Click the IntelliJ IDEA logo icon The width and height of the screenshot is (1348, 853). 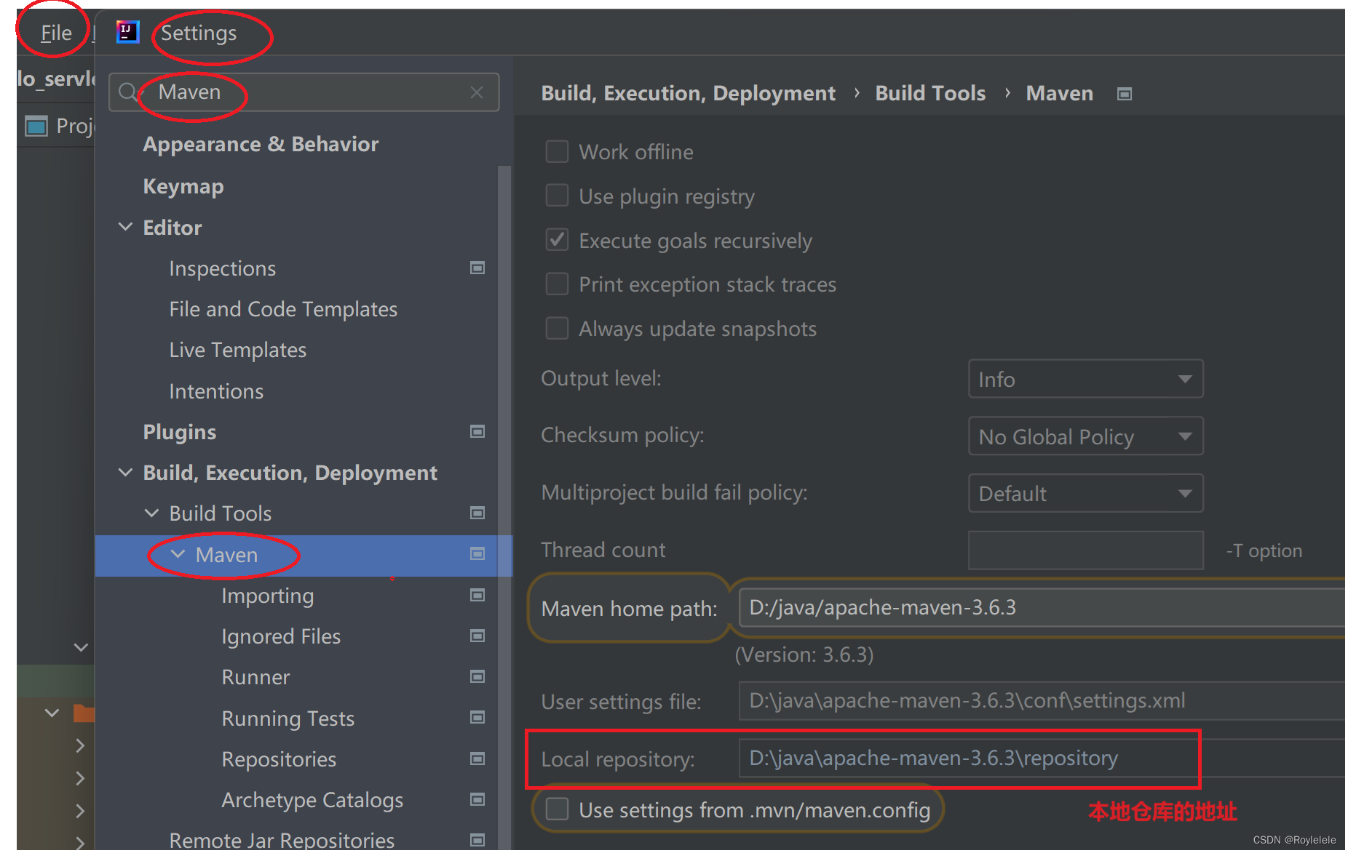click(x=127, y=32)
